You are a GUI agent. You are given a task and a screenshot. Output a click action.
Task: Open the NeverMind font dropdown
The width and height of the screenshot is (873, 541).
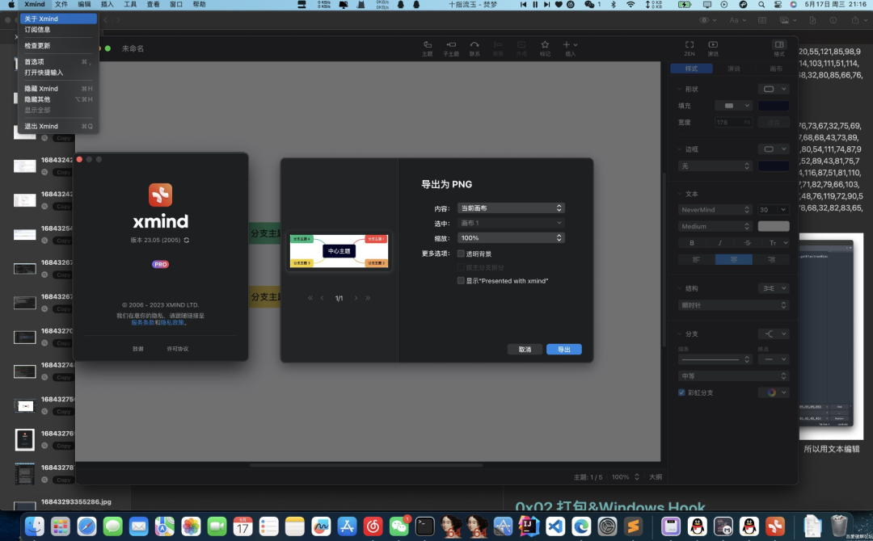click(x=715, y=210)
